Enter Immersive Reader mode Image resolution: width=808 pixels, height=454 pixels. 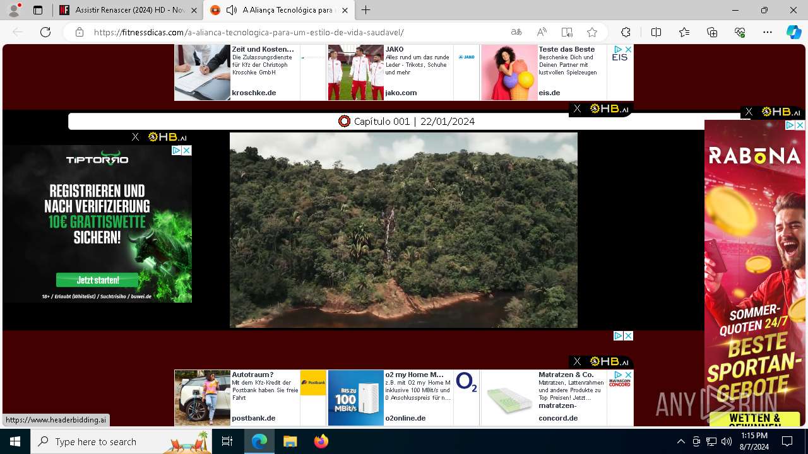click(567, 32)
